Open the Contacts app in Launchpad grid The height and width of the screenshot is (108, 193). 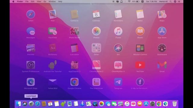[74, 14]
